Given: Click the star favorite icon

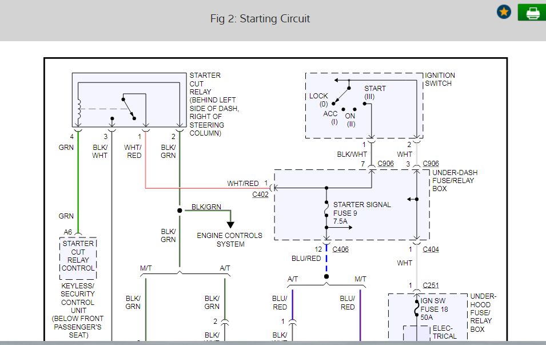Looking at the screenshot, I should (504, 12).
